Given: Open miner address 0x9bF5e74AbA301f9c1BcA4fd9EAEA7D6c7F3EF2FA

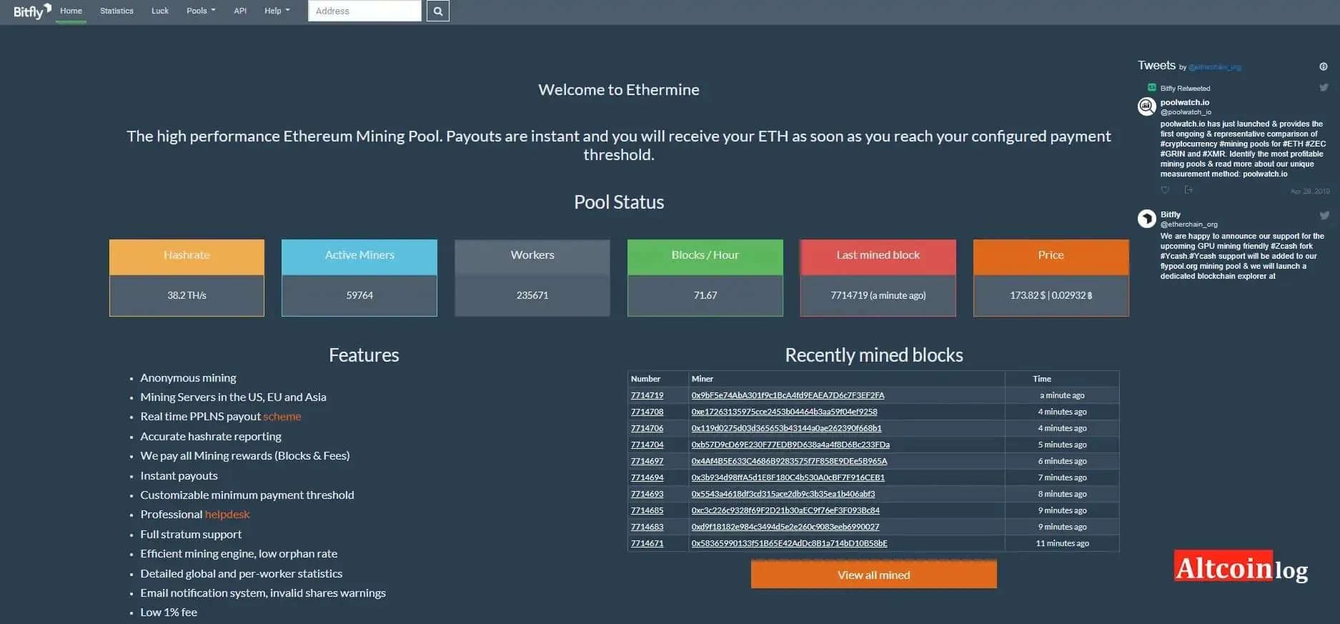Looking at the screenshot, I should pyautogui.click(x=788, y=395).
